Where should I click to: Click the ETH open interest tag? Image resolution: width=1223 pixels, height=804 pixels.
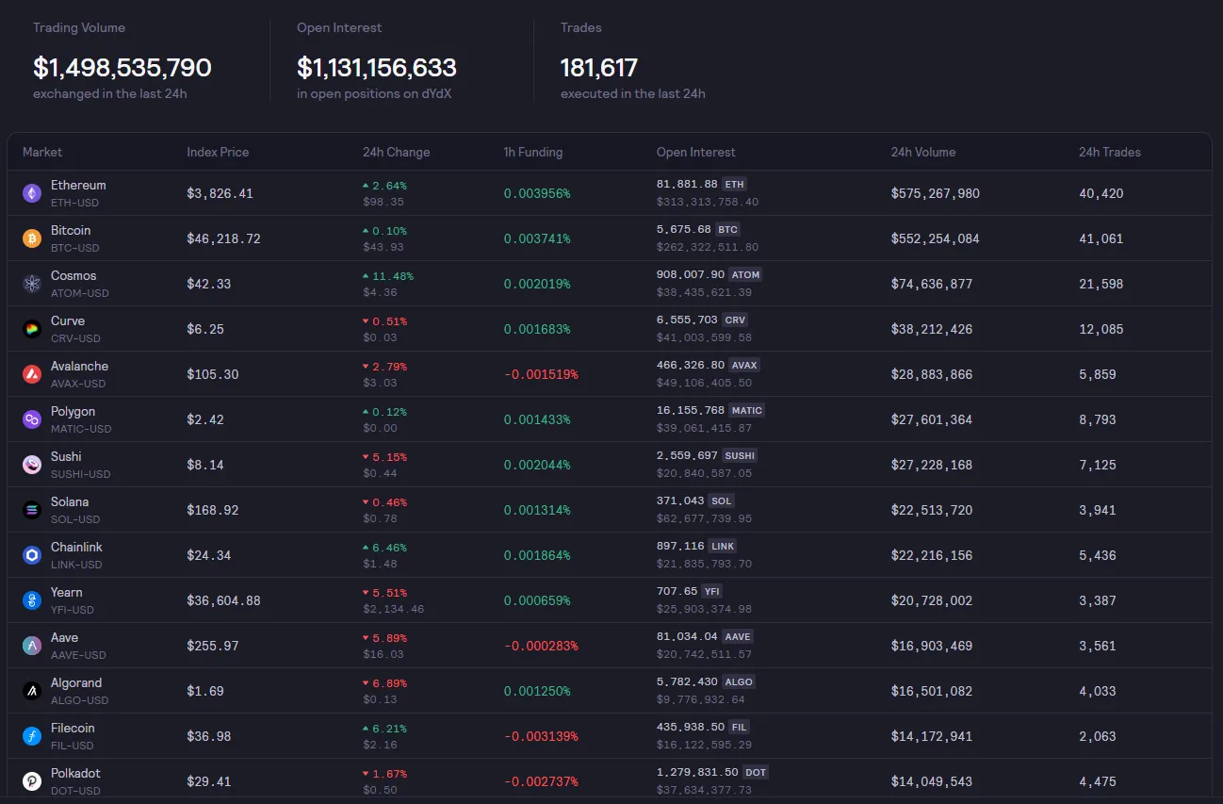click(x=735, y=184)
